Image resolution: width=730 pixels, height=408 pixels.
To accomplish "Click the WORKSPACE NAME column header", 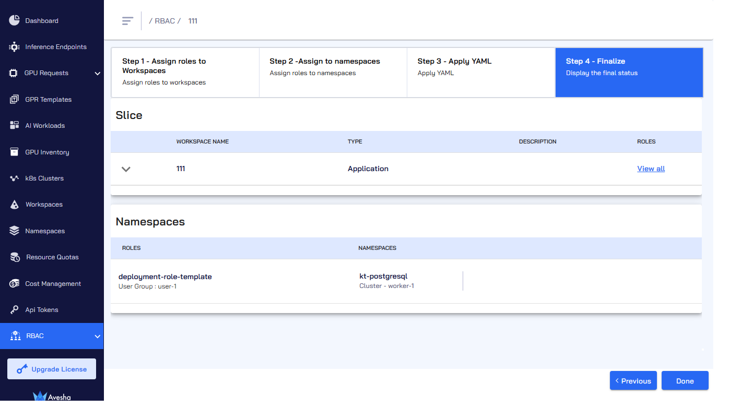I will 203,142.
